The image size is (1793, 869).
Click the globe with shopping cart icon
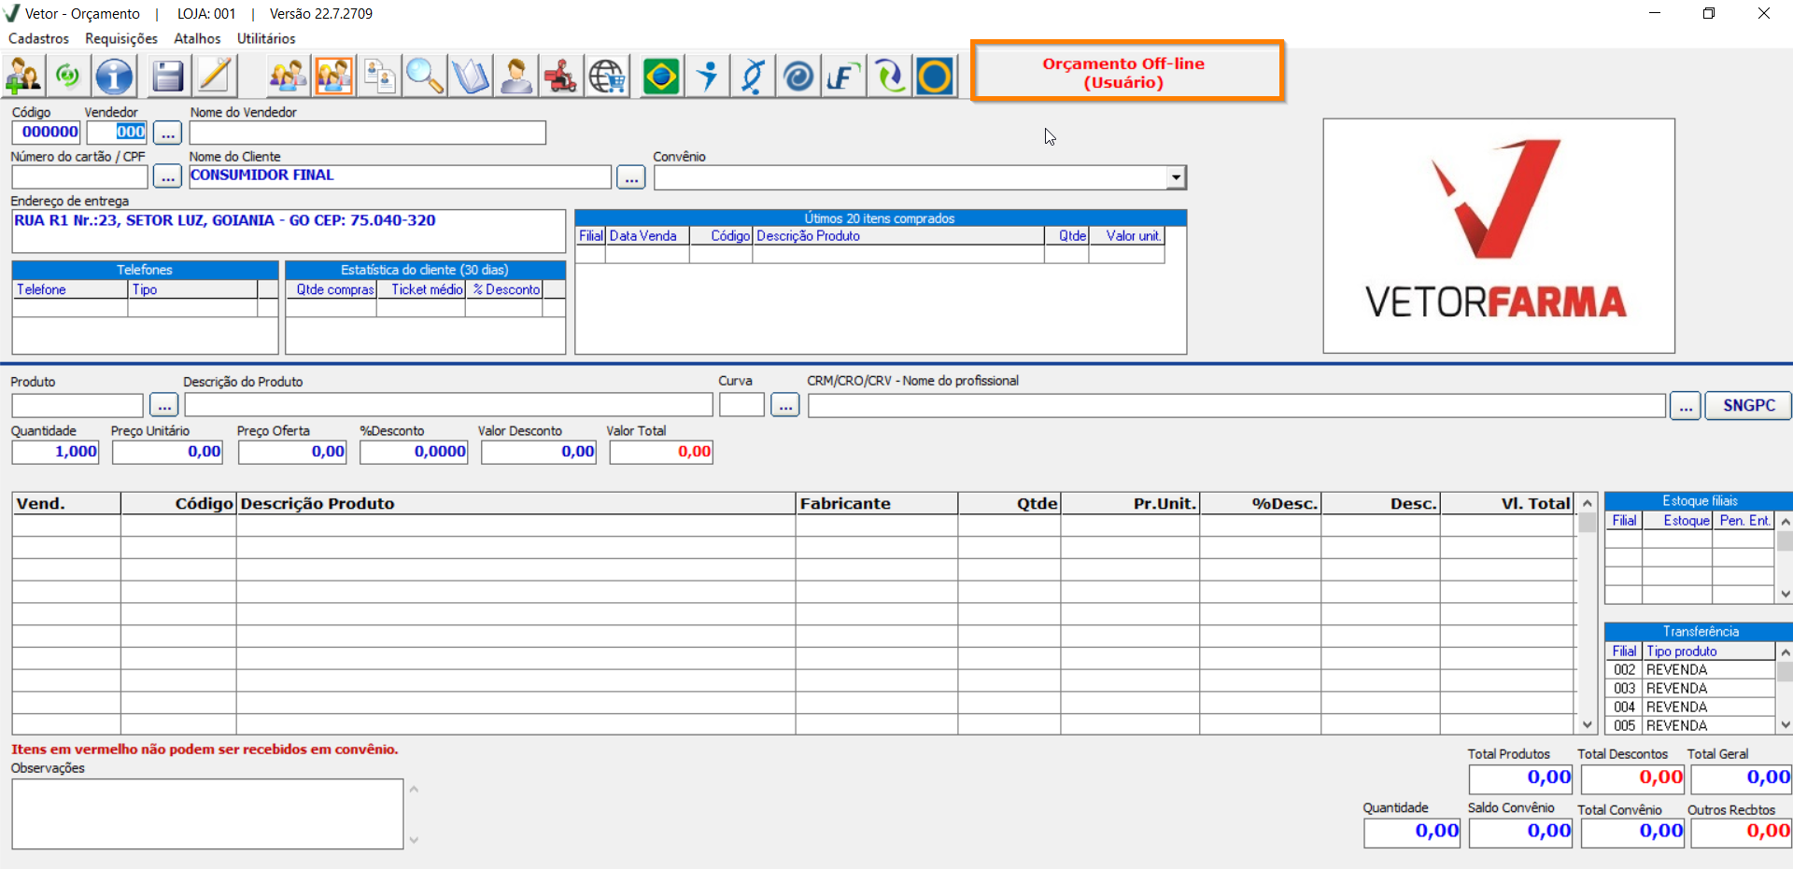[x=607, y=77]
